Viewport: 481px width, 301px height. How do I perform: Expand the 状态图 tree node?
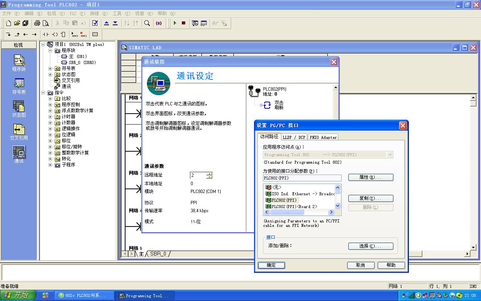click(x=50, y=74)
